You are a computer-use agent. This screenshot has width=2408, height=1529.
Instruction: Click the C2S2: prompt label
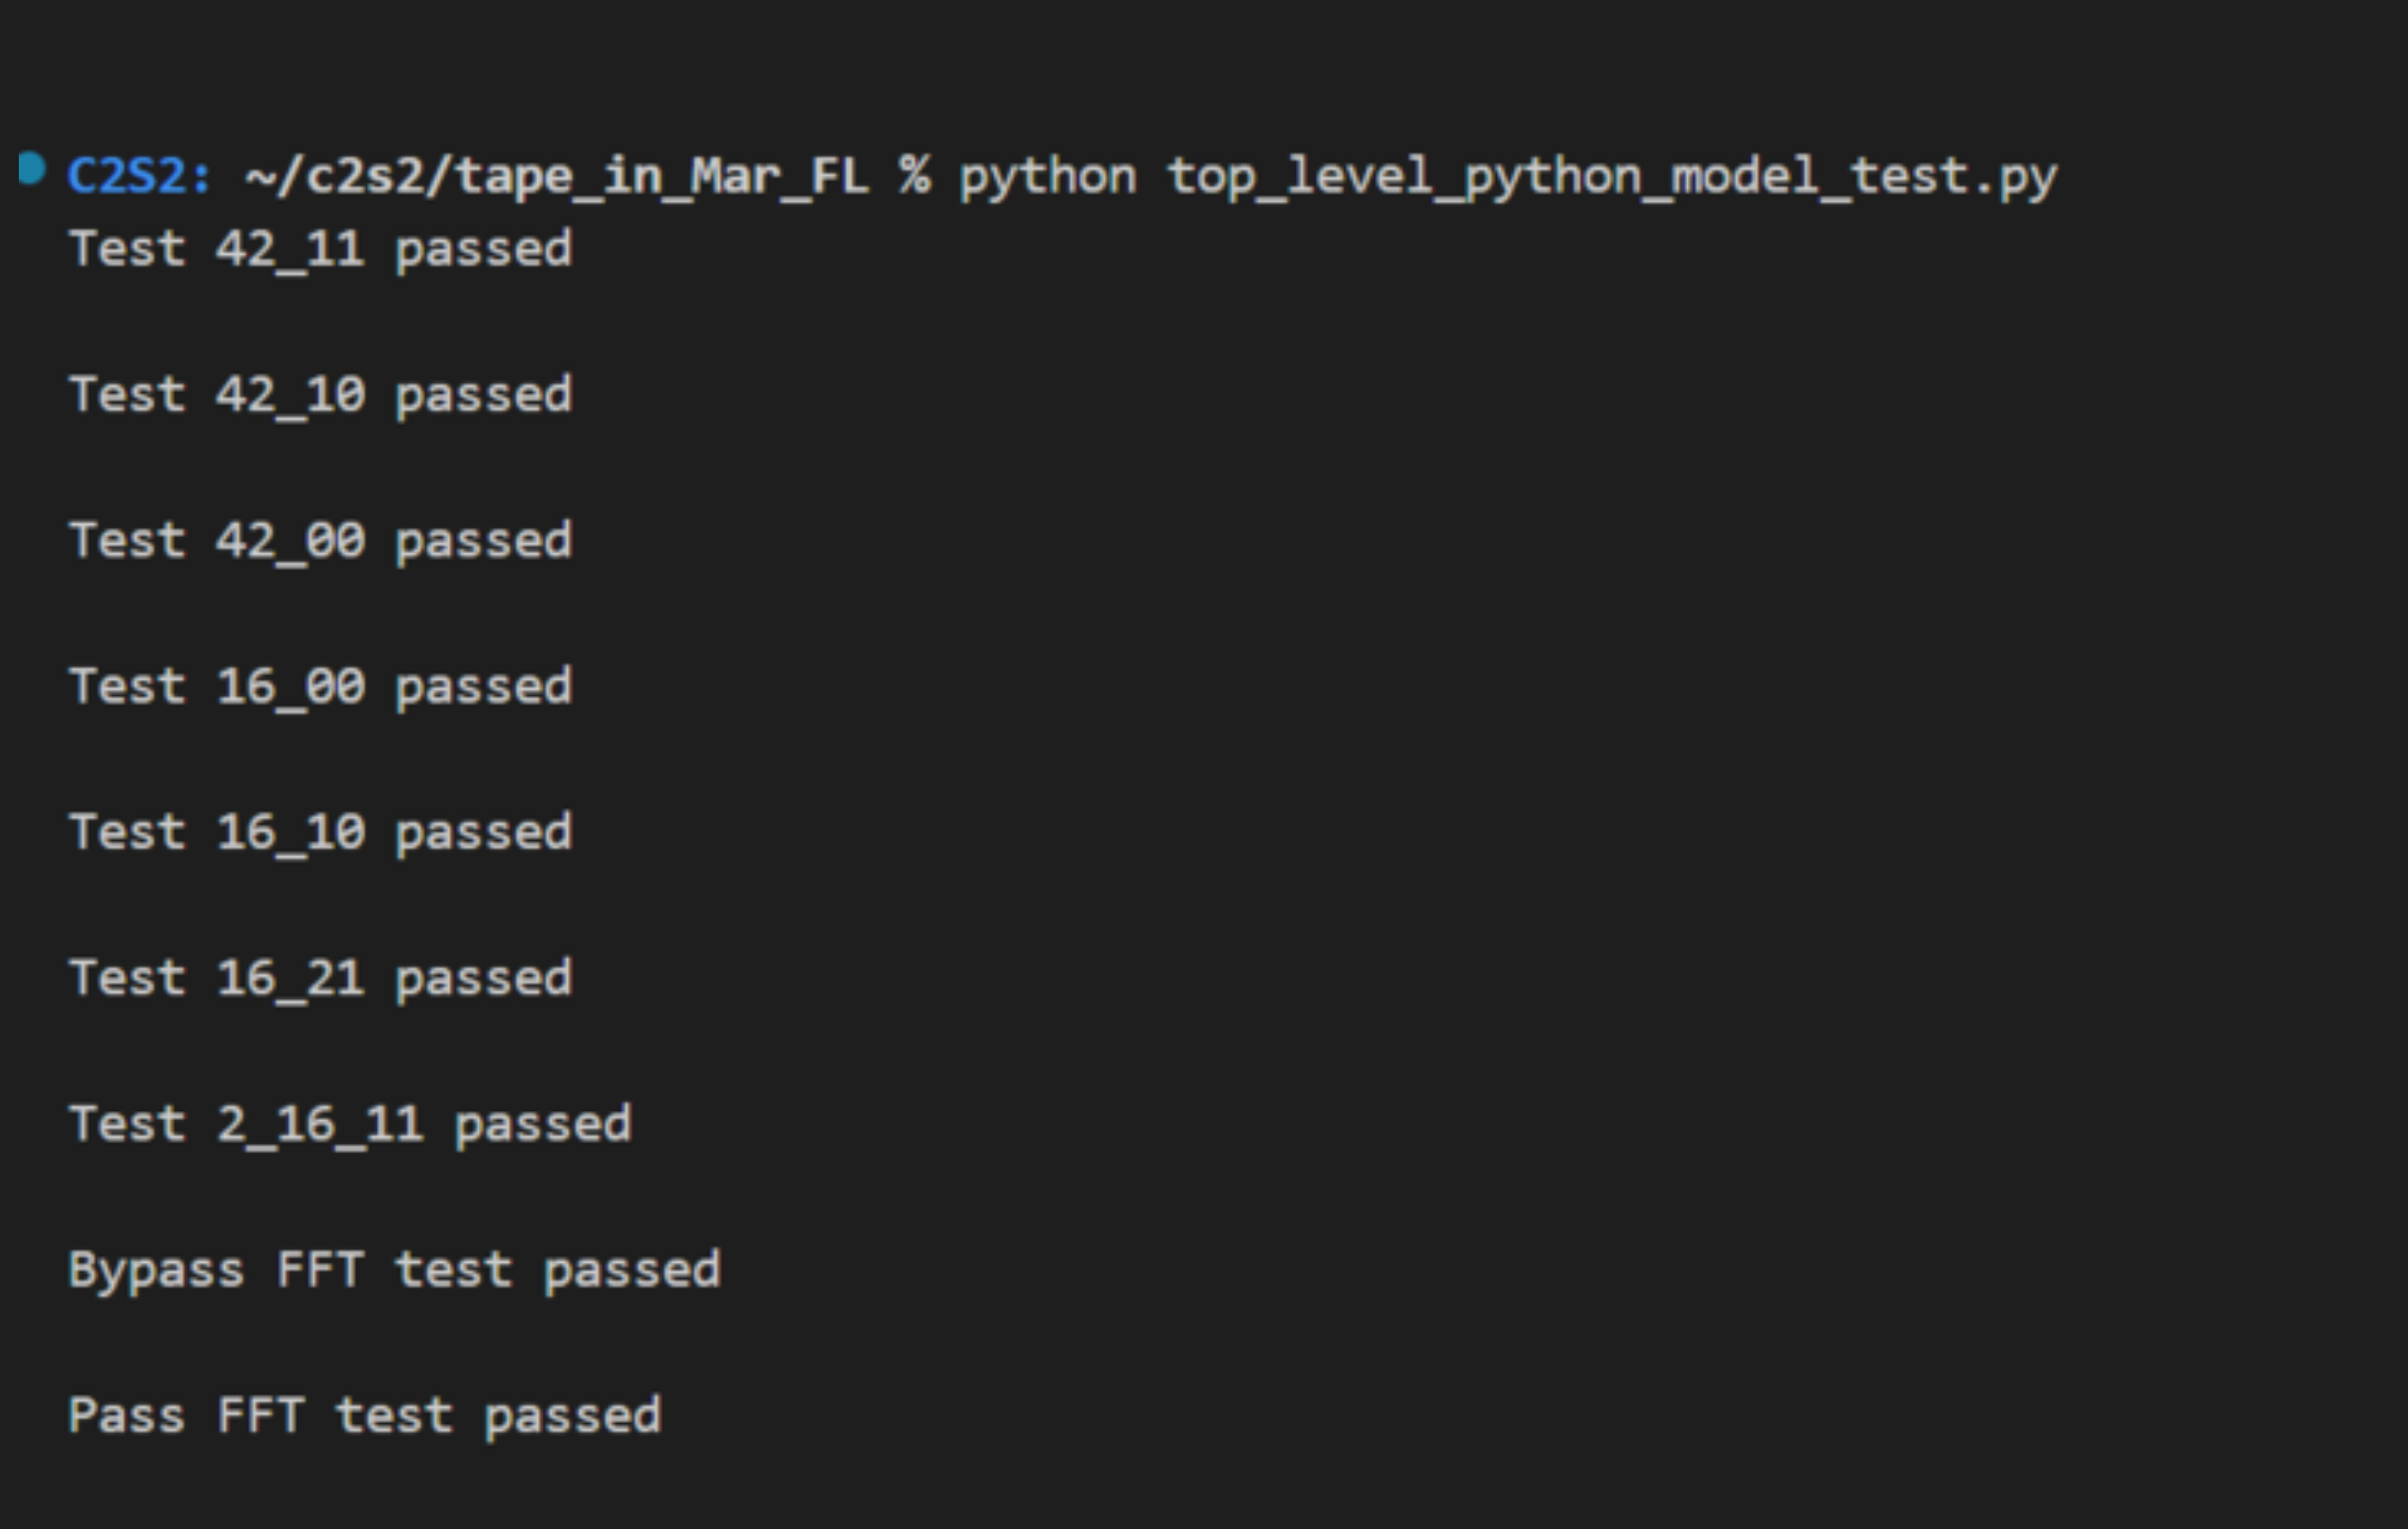tap(139, 177)
